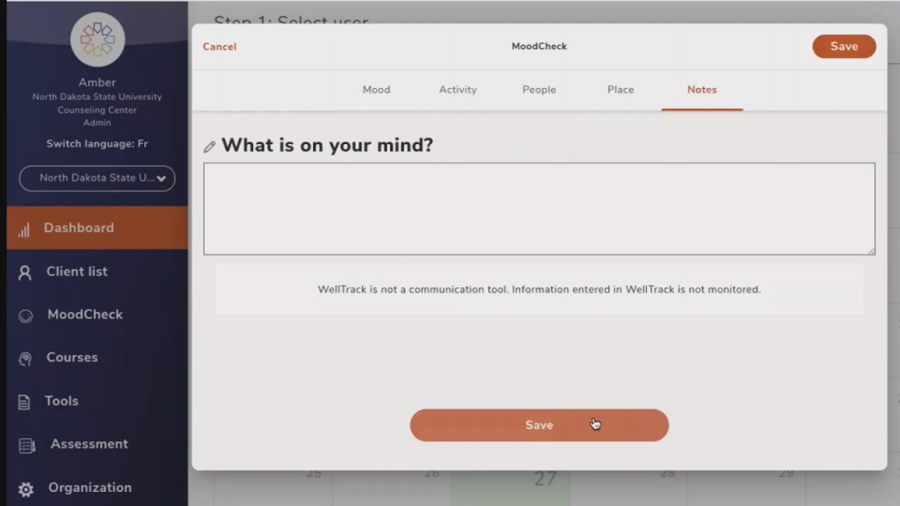Click the Dashboard bar chart icon
Screen dimensions: 900x506
point(24,230)
